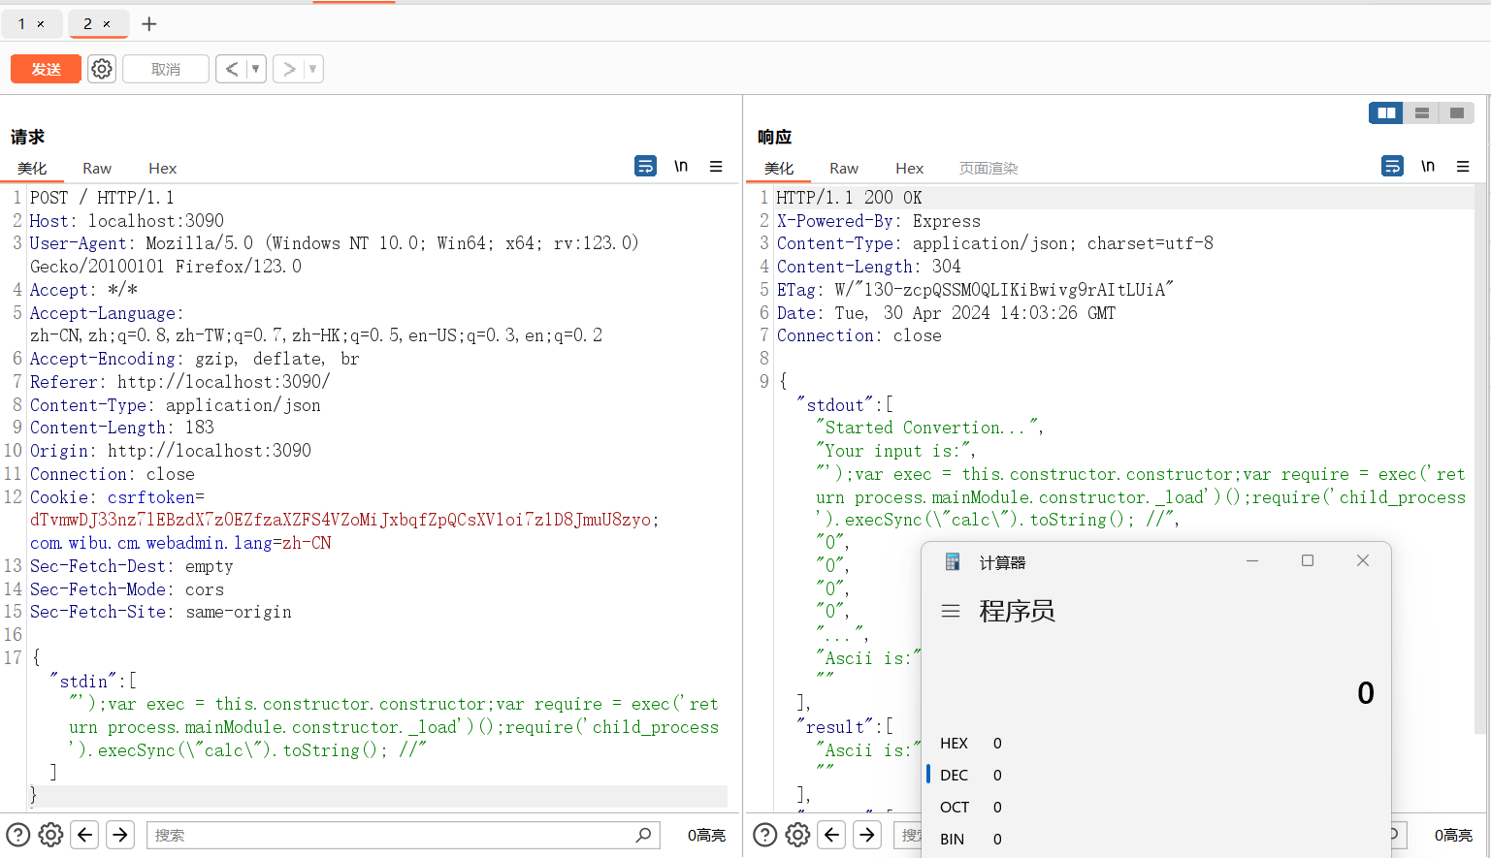Screen dimensions: 1491x858
Task: Click the Content-Length: 304 response header
Action: tap(868, 267)
